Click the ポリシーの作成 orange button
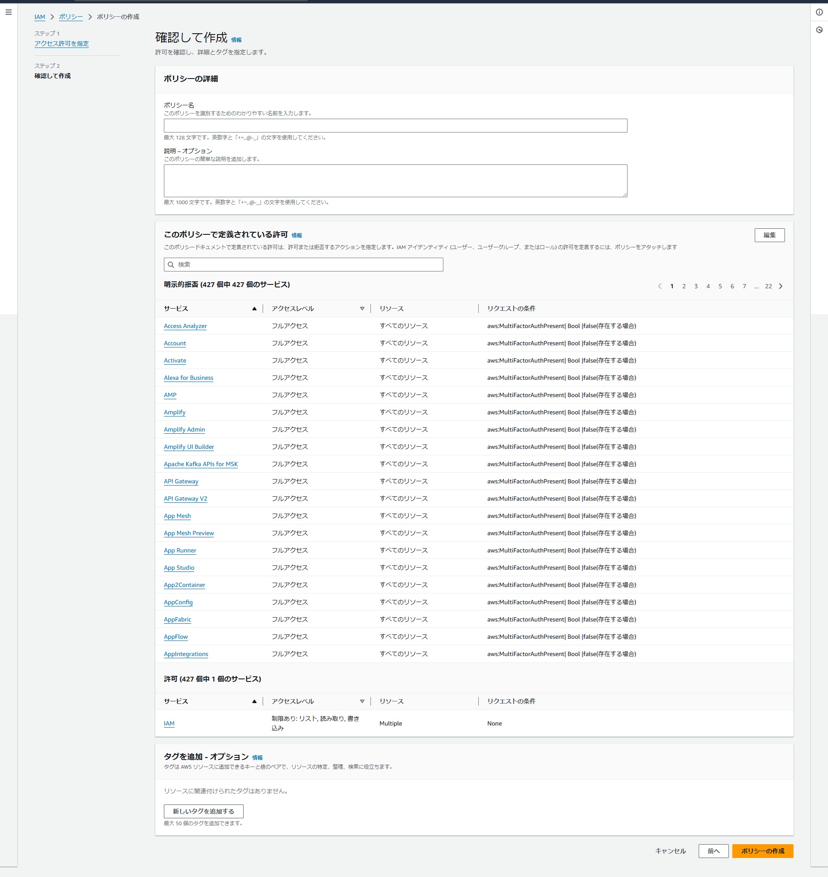Viewport: 828px width, 877px height. click(763, 851)
